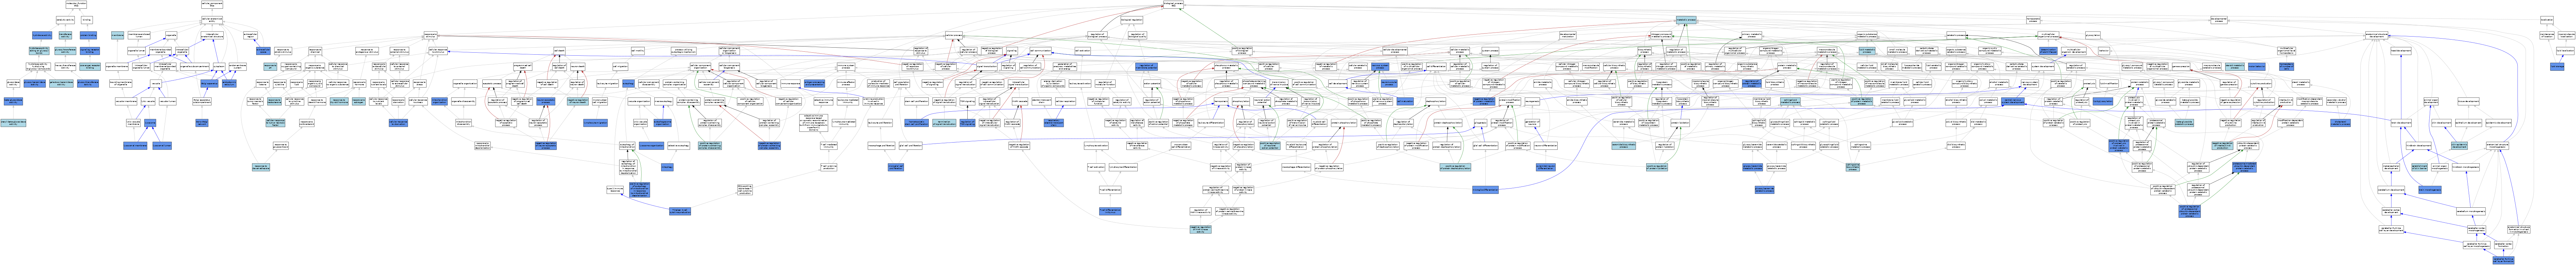Click the cell maturation node

click(1405, 101)
